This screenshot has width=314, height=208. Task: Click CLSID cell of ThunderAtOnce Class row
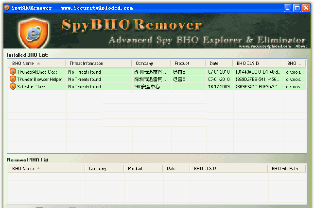258,72
